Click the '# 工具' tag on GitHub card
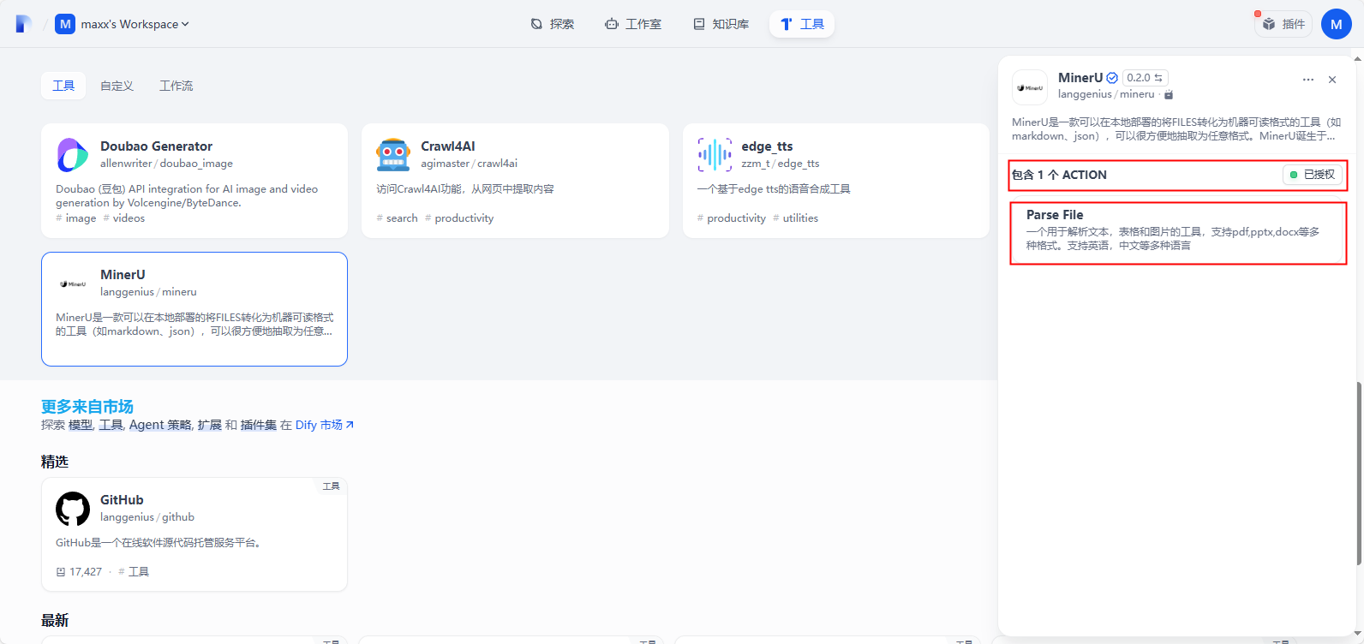The height and width of the screenshot is (644, 1364). pos(134,572)
